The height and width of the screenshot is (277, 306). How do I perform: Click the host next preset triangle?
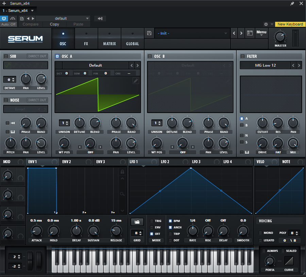[33, 18]
